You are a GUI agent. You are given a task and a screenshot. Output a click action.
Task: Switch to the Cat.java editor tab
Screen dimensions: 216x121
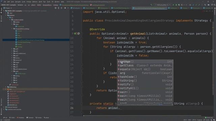(185, 8)
